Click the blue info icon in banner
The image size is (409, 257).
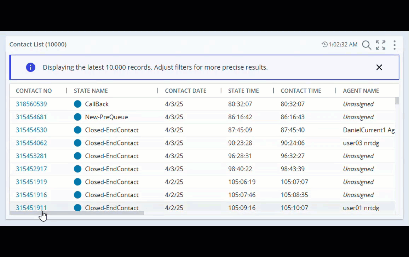(x=31, y=67)
